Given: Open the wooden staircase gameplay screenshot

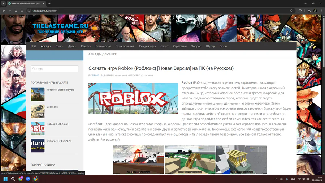Looking at the screenshot, I should [x=190, y=160].
